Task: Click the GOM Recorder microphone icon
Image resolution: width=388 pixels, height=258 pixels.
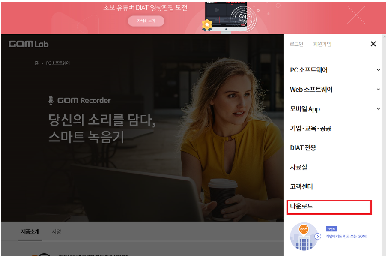Action: pos(51,100)
